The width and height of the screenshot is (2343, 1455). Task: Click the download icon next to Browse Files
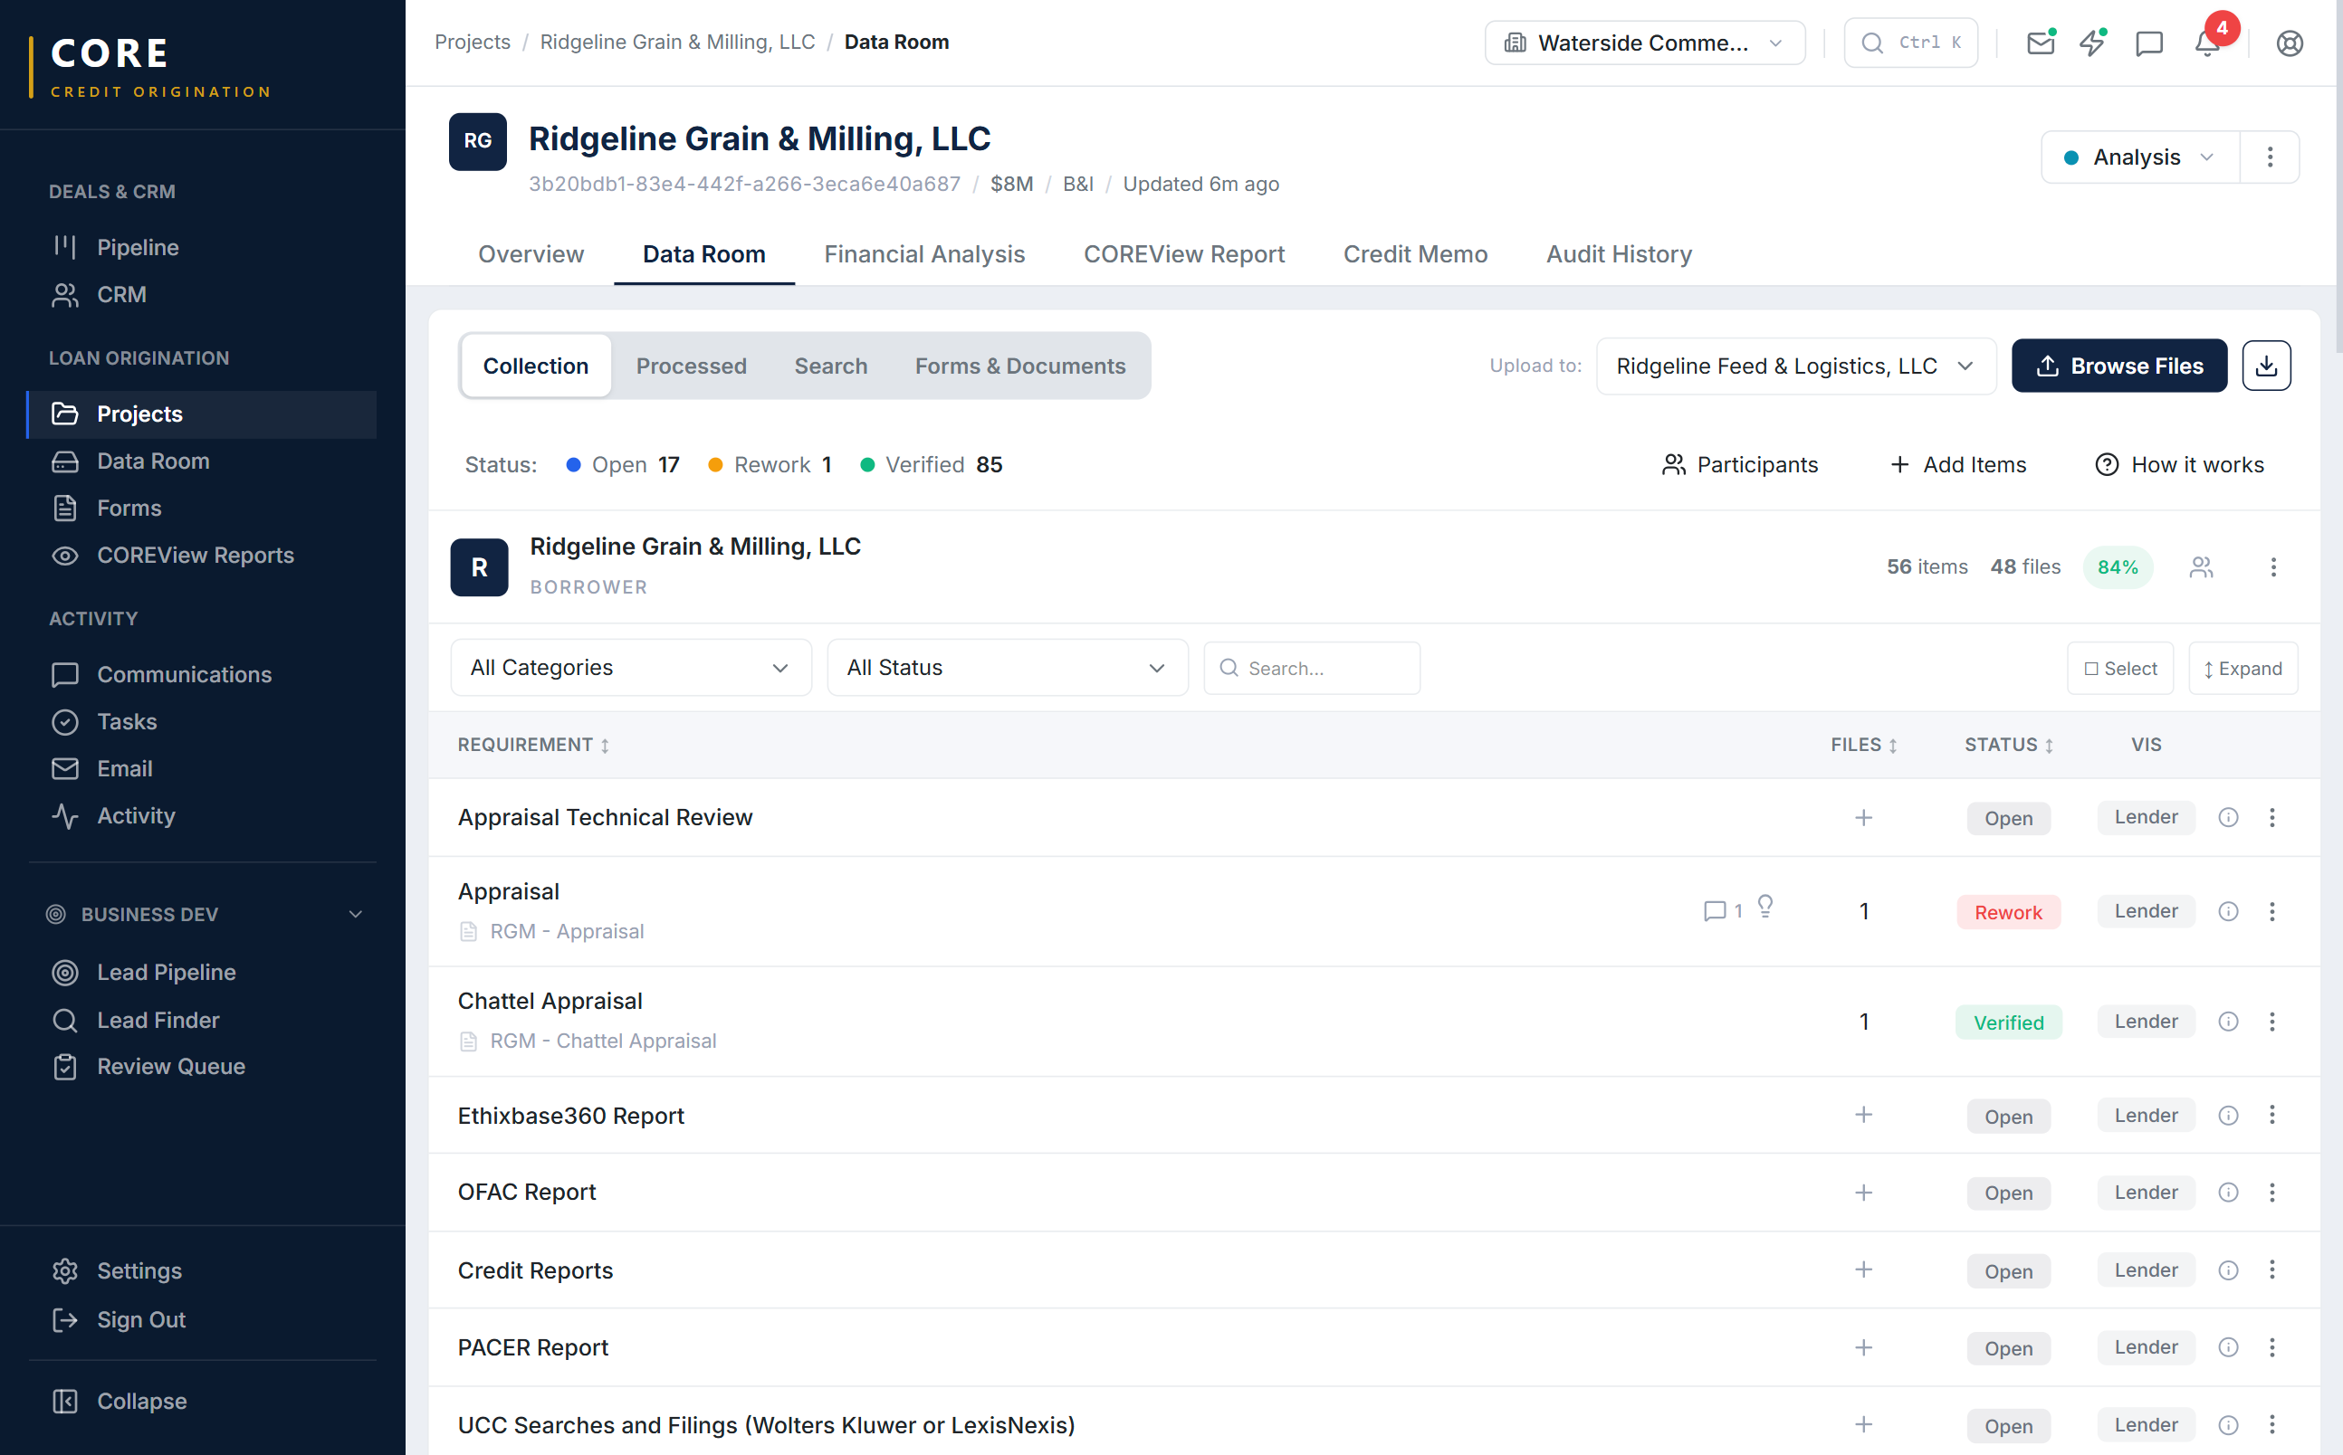point(2266,366)
